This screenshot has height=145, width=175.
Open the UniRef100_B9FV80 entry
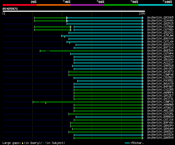[160, 123]
